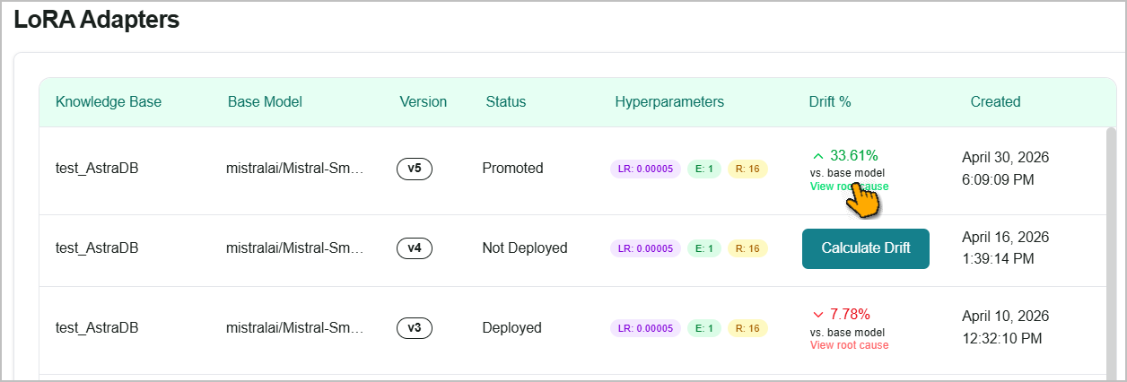Click the E: 1 tag in Promoted row

click(x=704, y=169)
